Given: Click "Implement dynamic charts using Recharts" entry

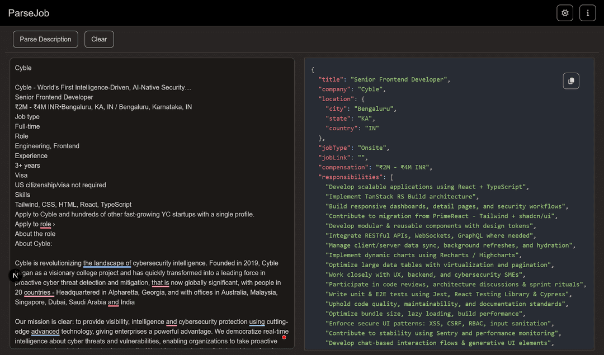Looking at the screenshot, I should [x=424, y=255].
